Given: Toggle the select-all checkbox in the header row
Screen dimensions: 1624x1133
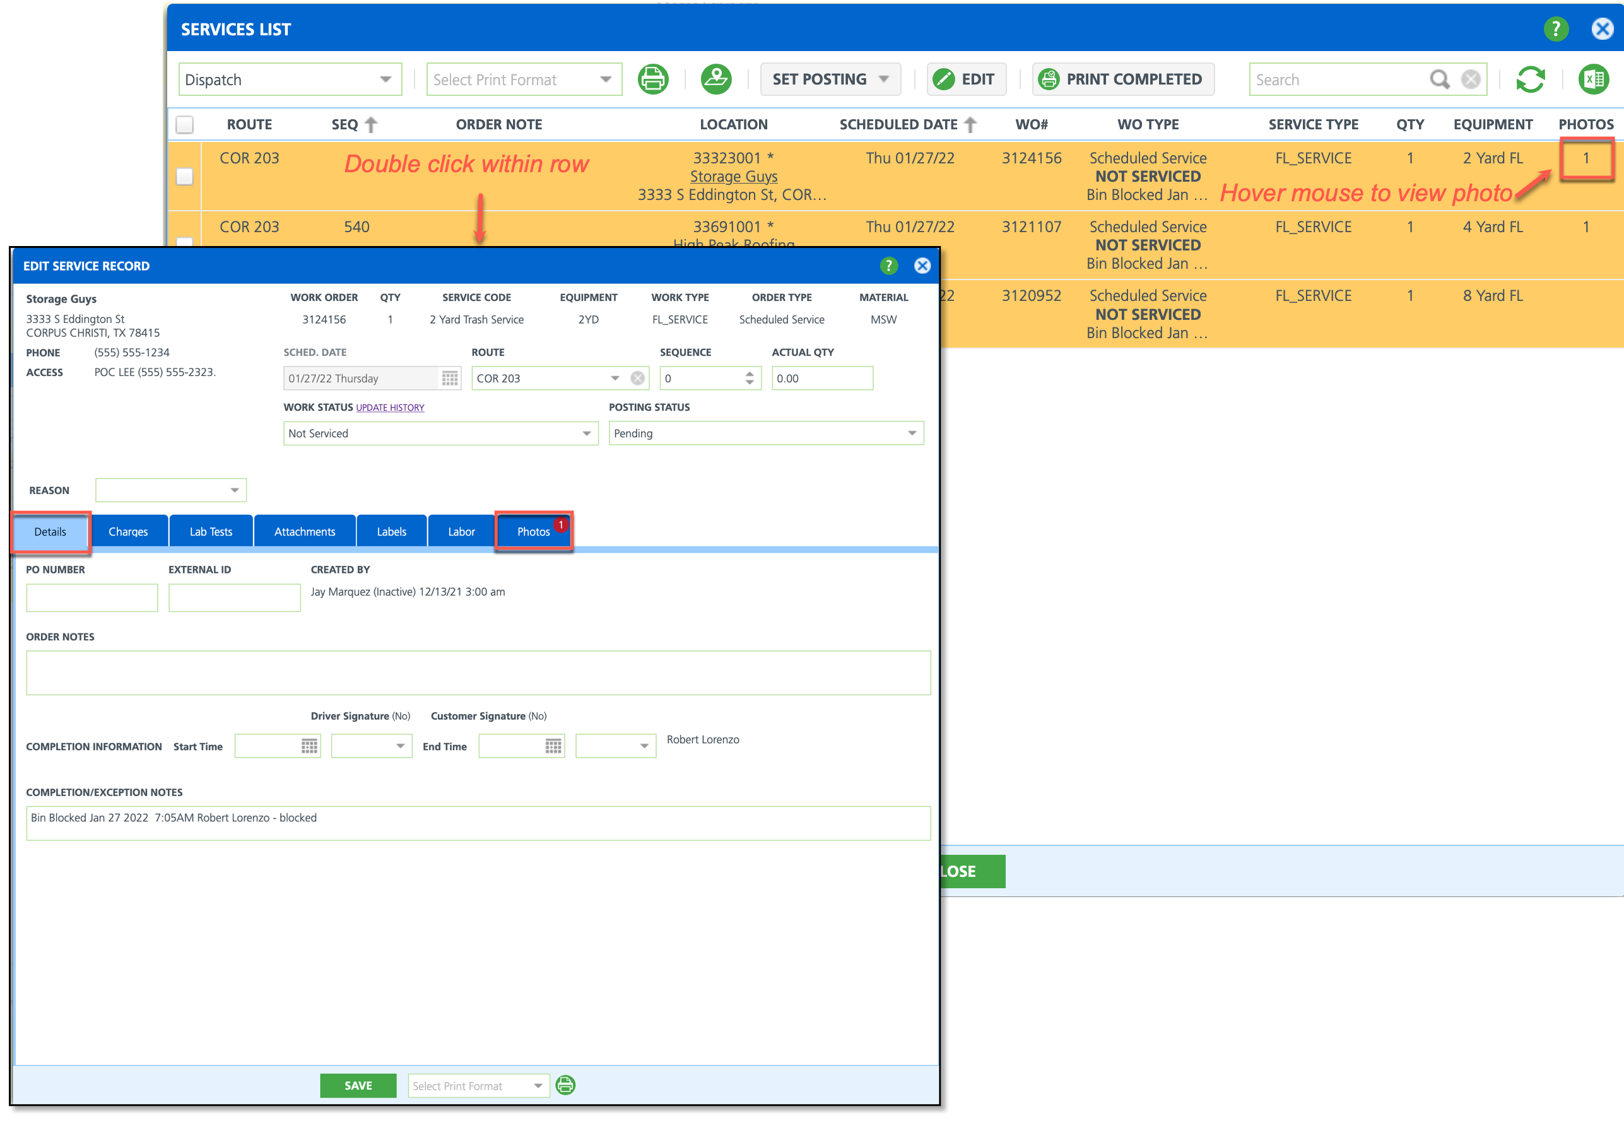Looking at the screenshot, I should click(185, 125).
